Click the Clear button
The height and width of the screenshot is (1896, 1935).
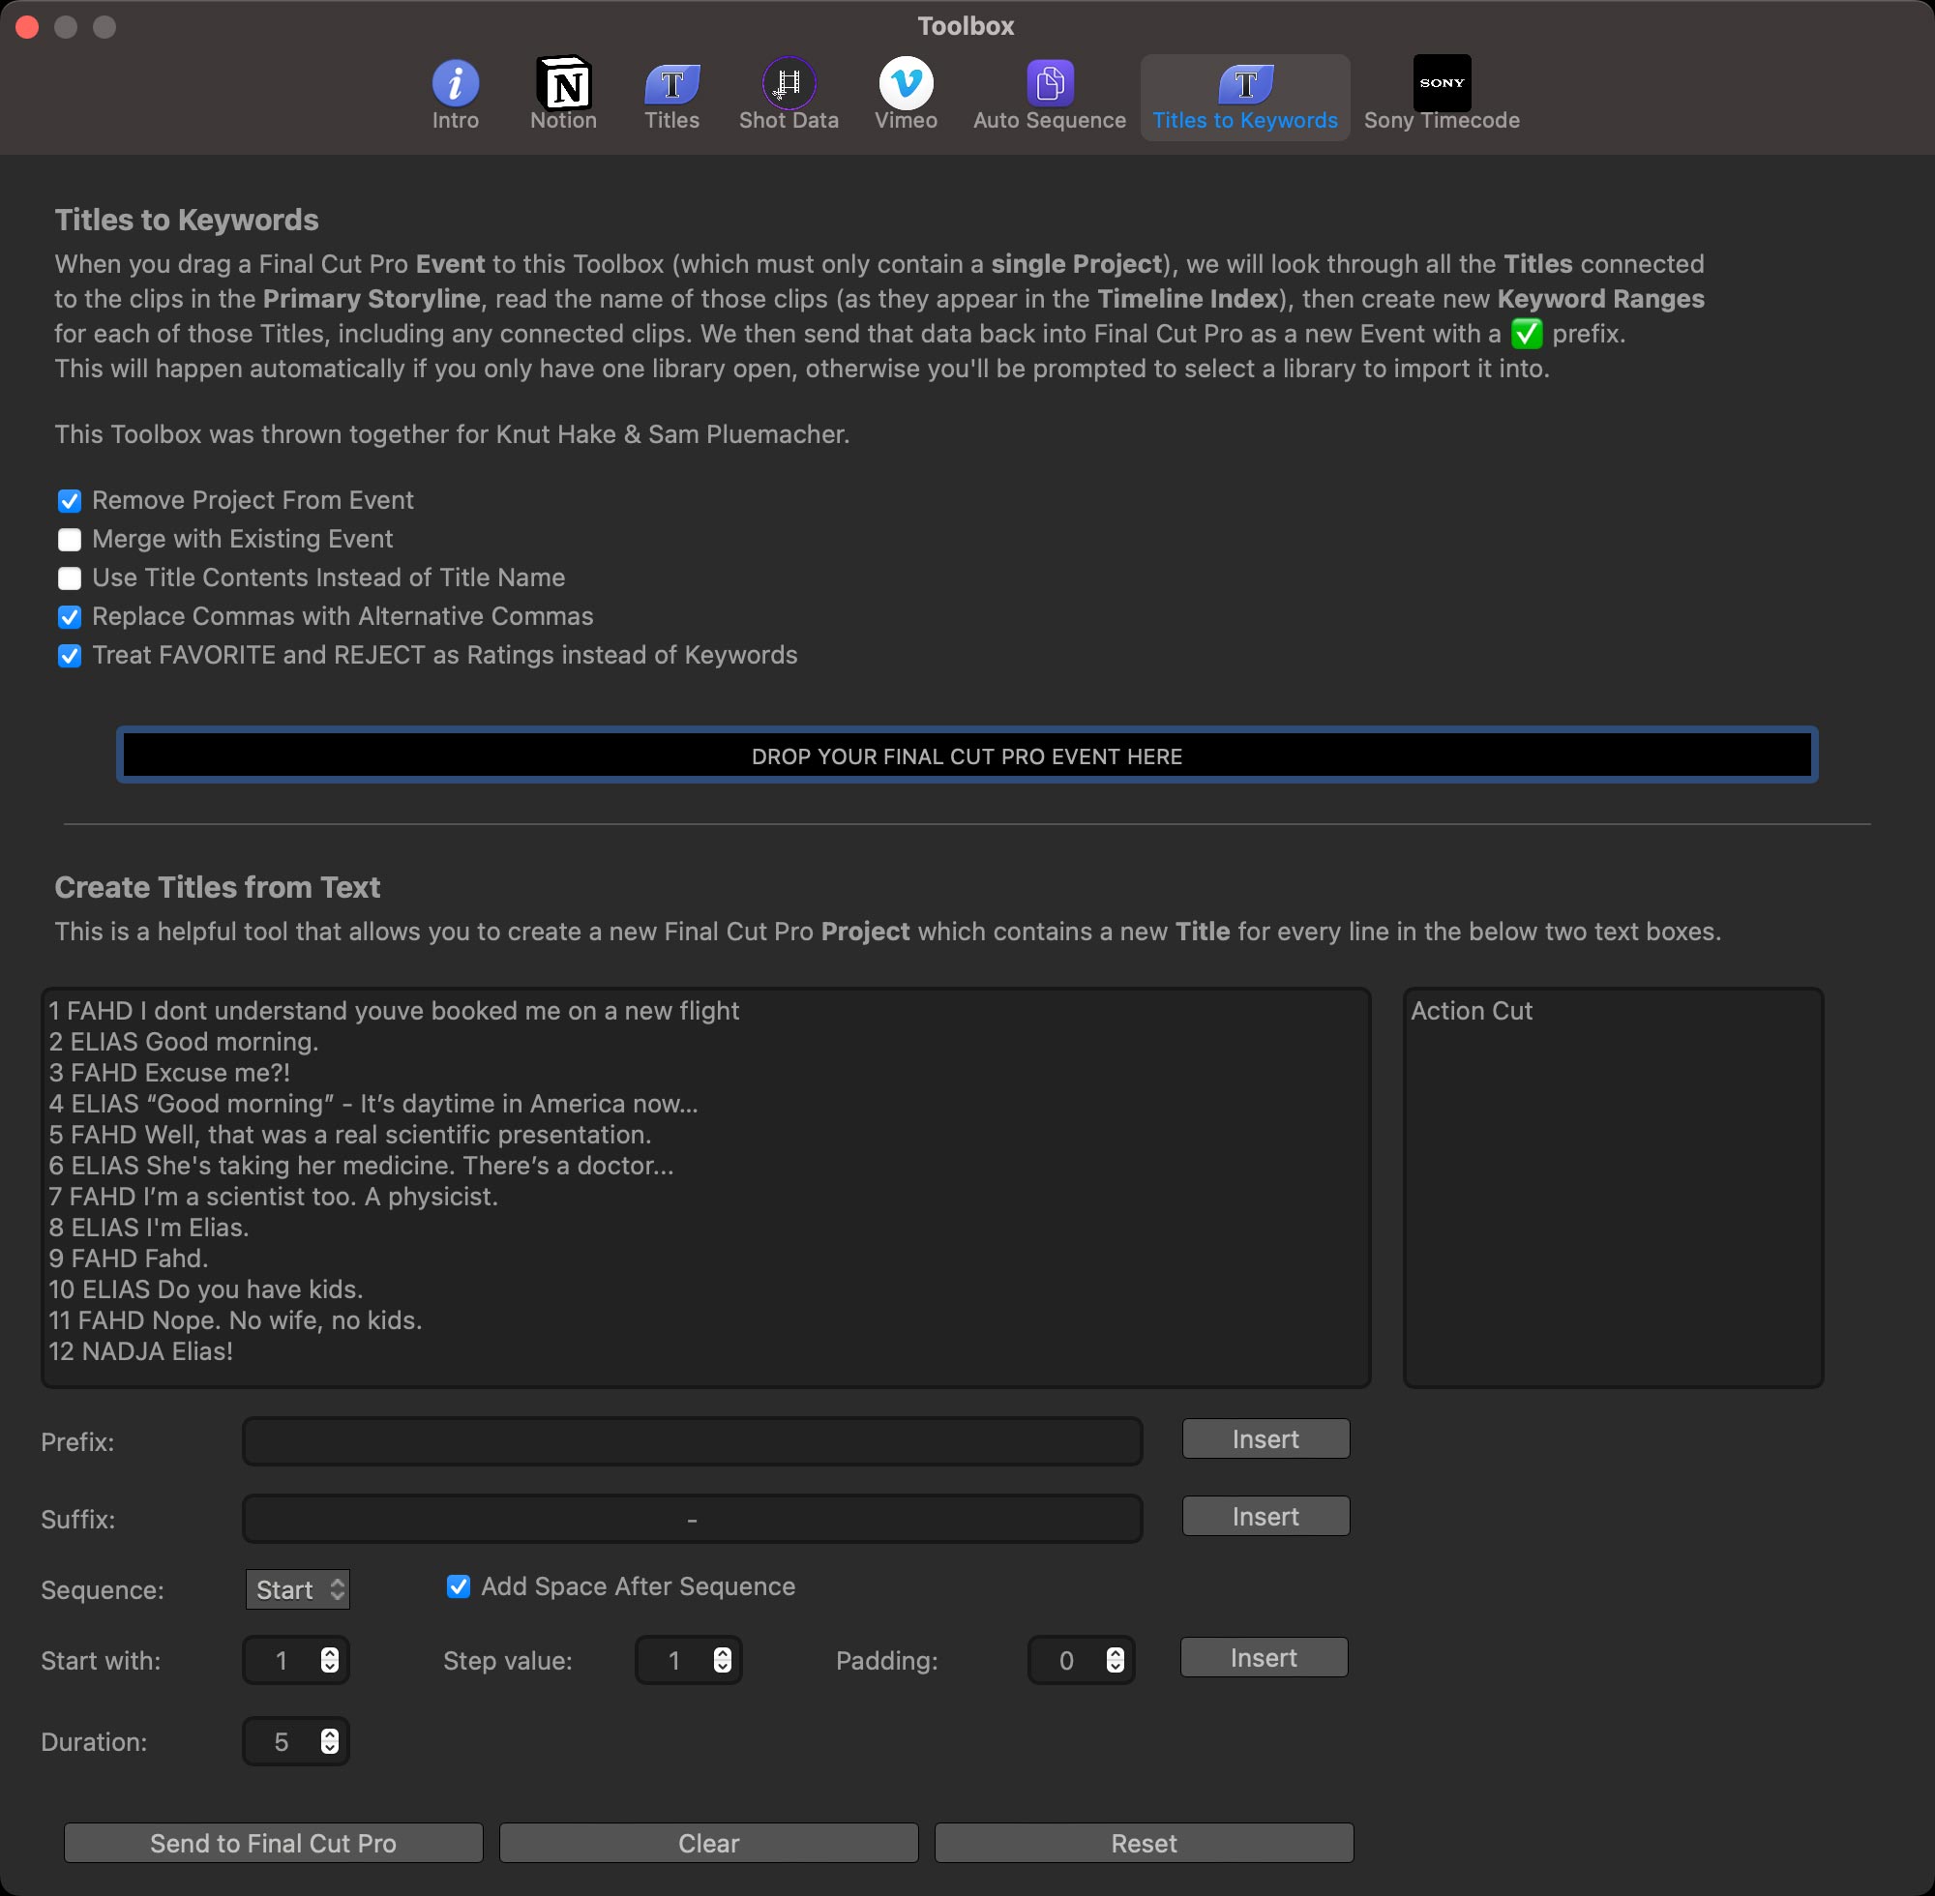(709, 1843)
